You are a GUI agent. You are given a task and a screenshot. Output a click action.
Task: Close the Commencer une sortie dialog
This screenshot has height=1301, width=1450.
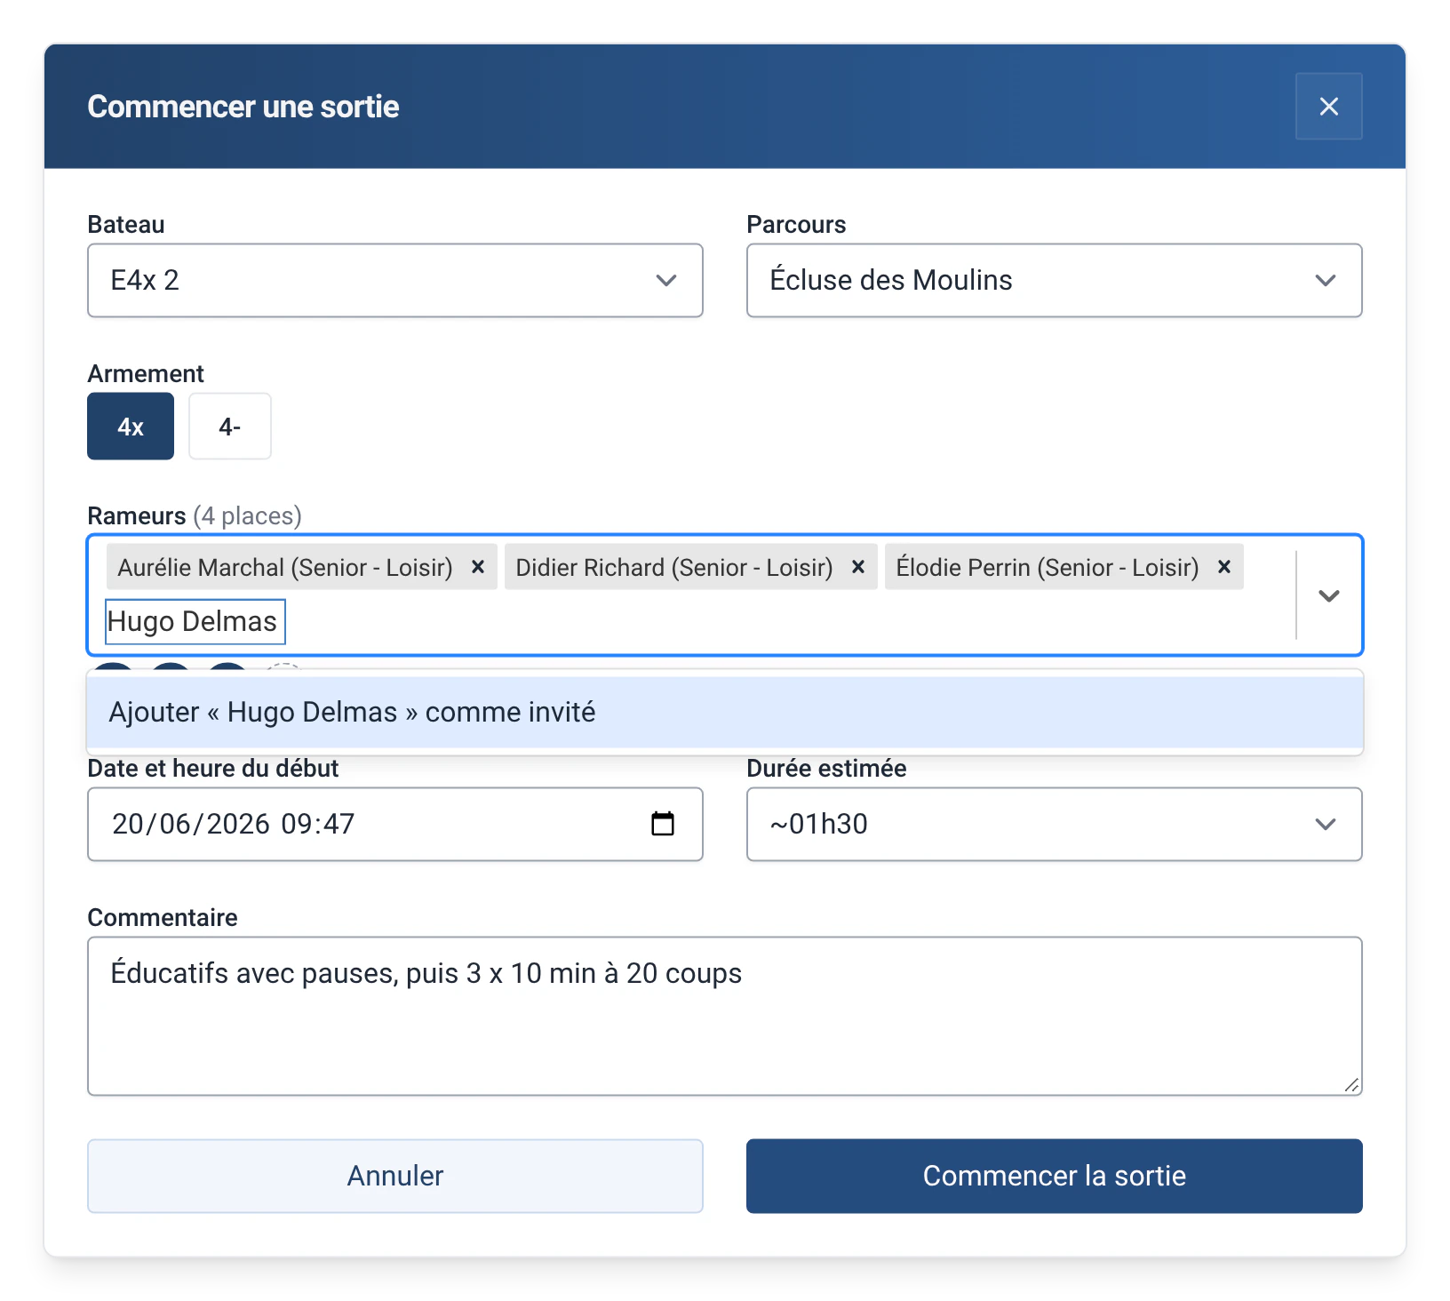click(1328, 107)
